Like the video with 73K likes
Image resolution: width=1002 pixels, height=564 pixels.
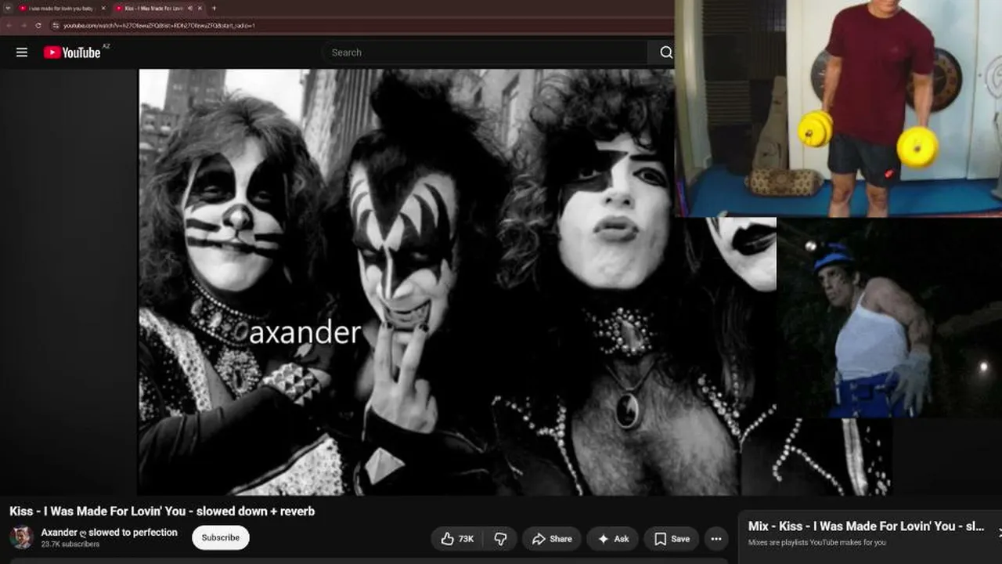(457, 539)
